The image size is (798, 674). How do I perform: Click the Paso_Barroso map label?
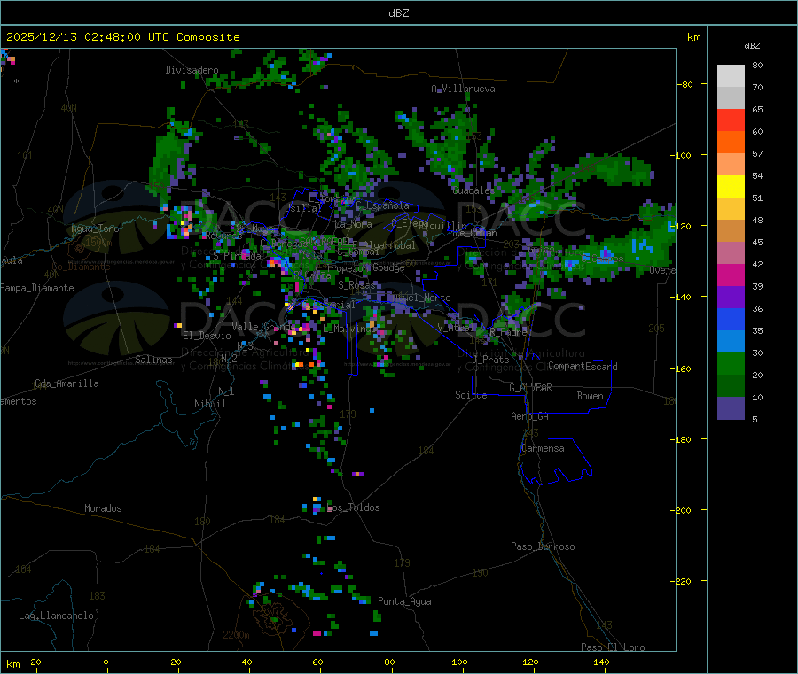[543, 546]
